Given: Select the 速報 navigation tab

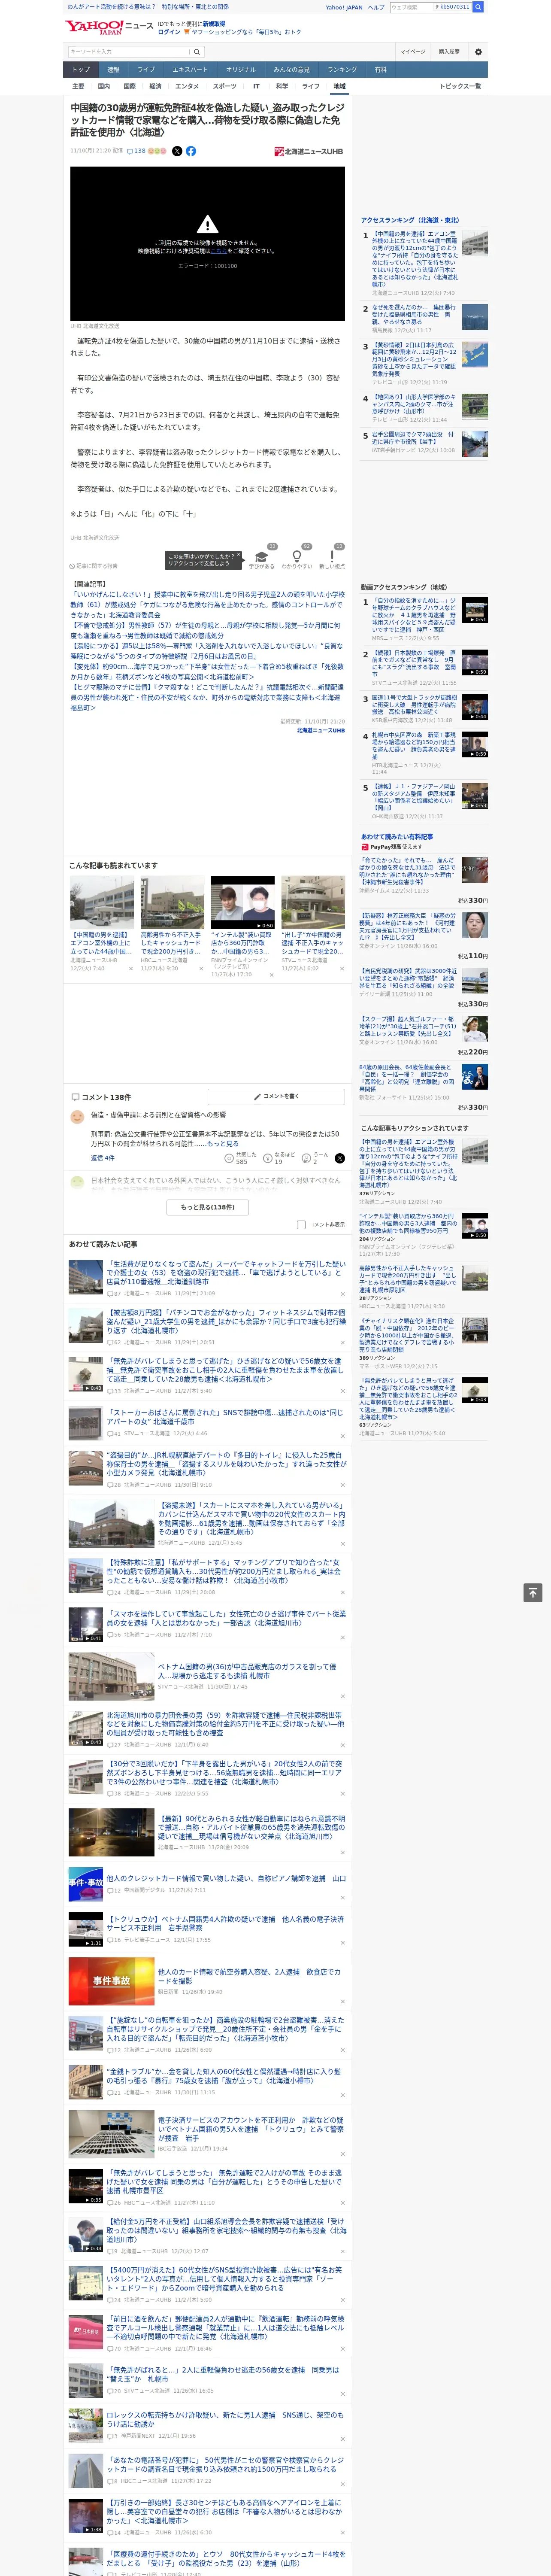Looking at the screenshot, I should (x=113, y=69).
